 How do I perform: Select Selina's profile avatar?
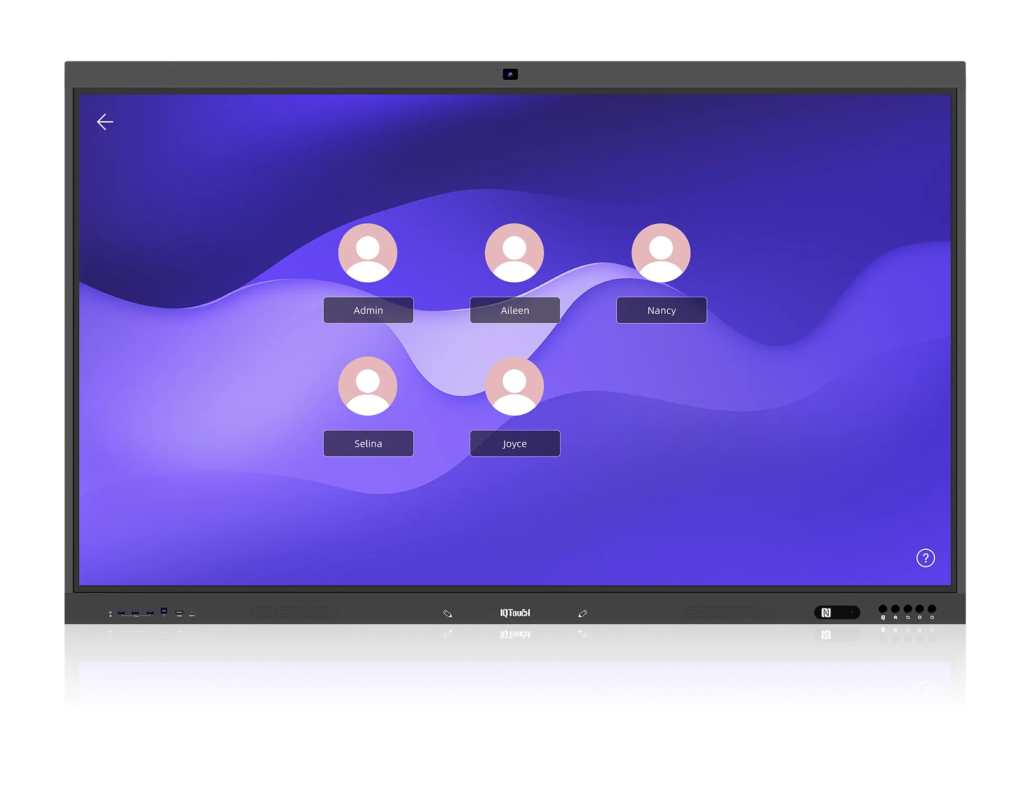tap(368, 386)
